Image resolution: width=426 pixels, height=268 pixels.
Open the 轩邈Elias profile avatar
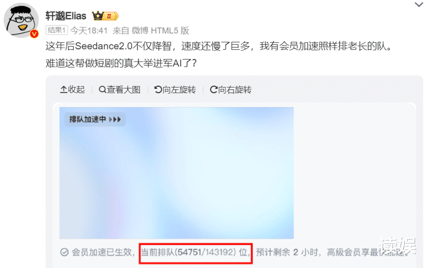(21, 20)
